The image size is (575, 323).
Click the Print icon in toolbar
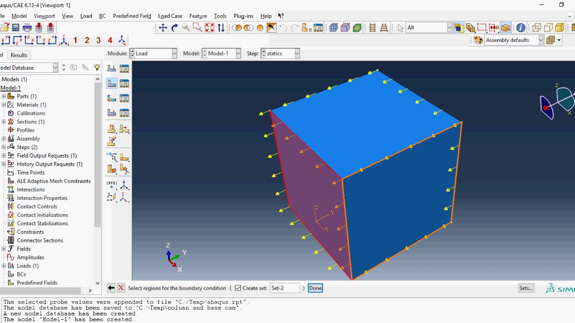pyautogui.click(x=27, y=28)
